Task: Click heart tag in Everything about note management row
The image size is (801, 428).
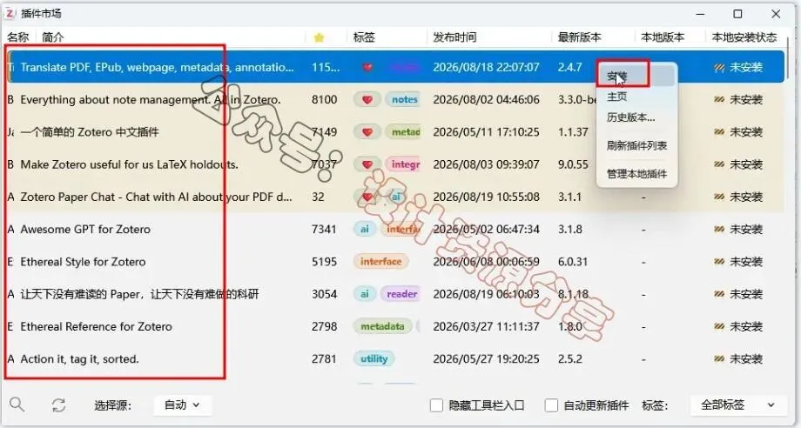Action: [367, 99]
